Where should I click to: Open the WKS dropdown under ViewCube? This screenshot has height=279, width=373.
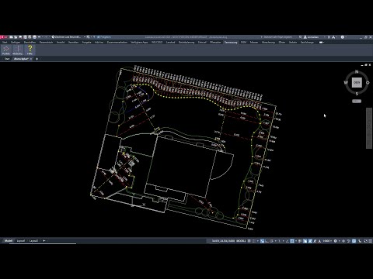coord(357,101)
